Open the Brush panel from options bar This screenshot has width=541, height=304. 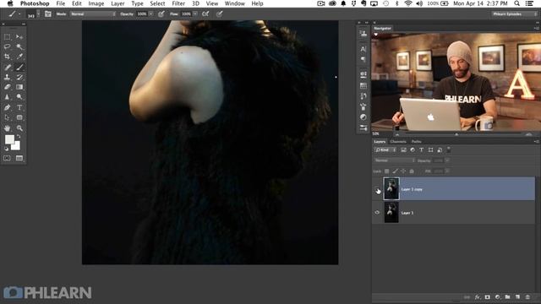click(x=48, y=14)
